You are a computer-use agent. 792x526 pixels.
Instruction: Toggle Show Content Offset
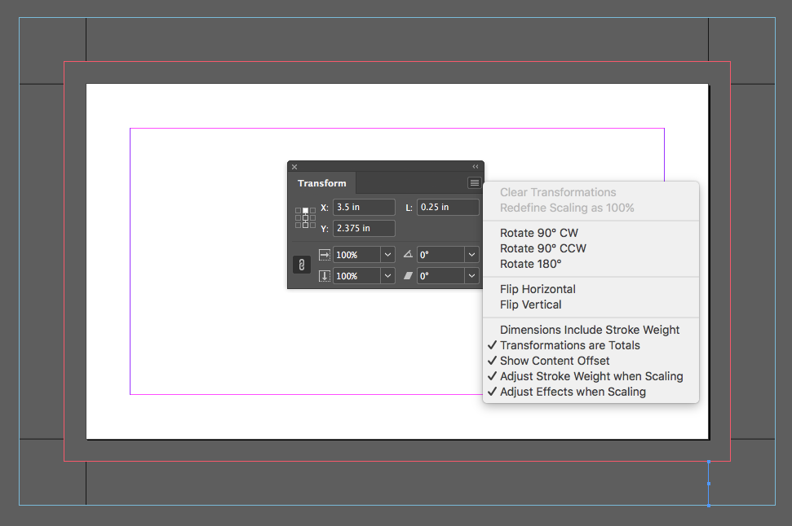[555, 361]
